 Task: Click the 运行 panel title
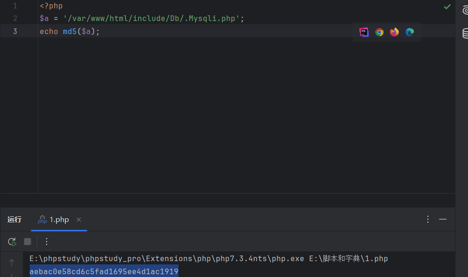(14, 220)
